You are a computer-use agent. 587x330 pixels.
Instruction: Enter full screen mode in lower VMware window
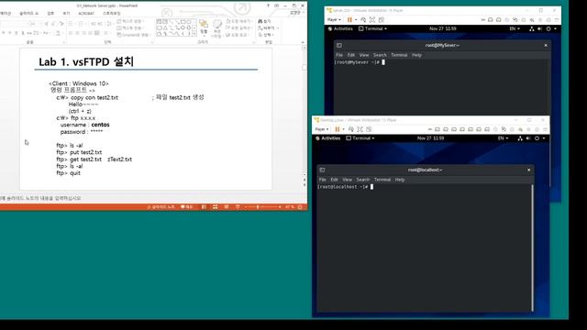(360, 129)
